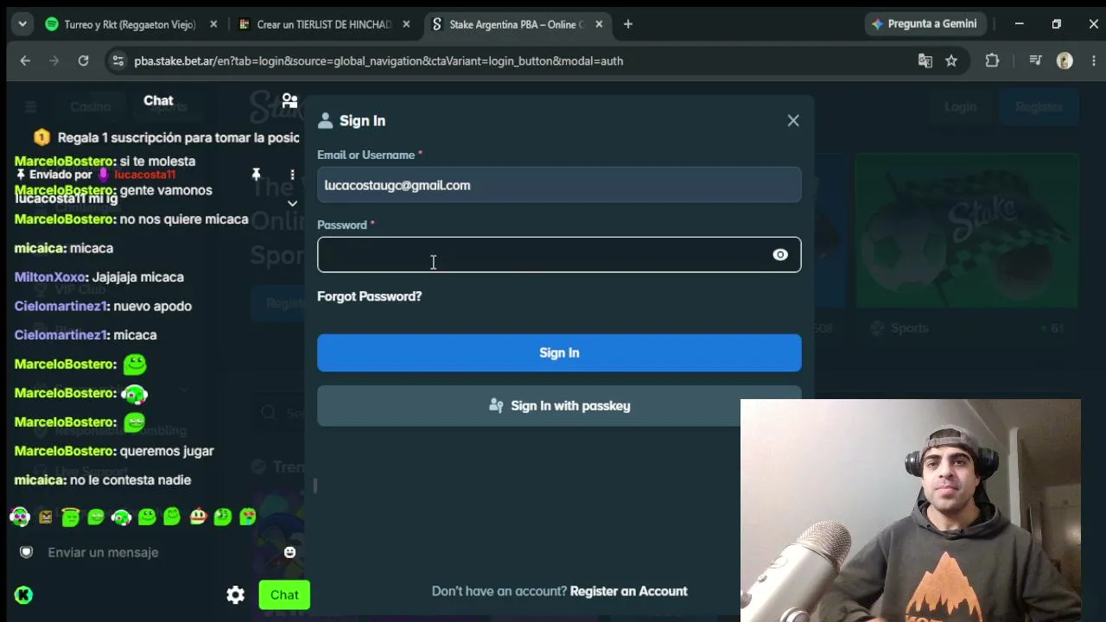Bookmark this page with the star
The height and width of the screenshot is (622, 1106).
coord(951,60)
